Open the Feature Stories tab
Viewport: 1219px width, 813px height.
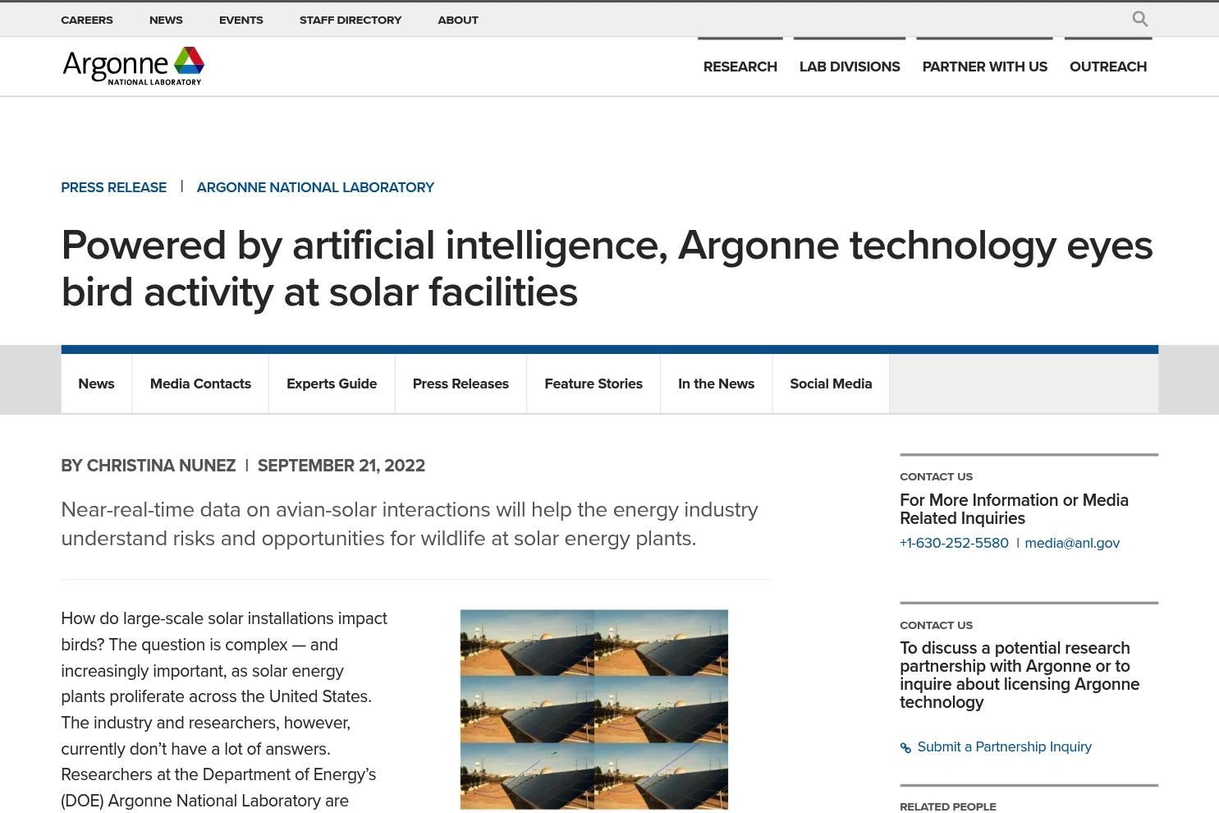[x=593, y=384]
